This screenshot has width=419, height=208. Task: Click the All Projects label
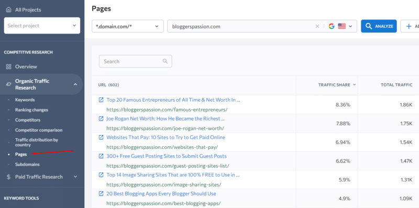click(28, 10)
